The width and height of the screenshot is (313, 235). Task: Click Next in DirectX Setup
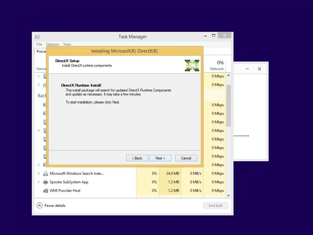click(x=160, y=158)
